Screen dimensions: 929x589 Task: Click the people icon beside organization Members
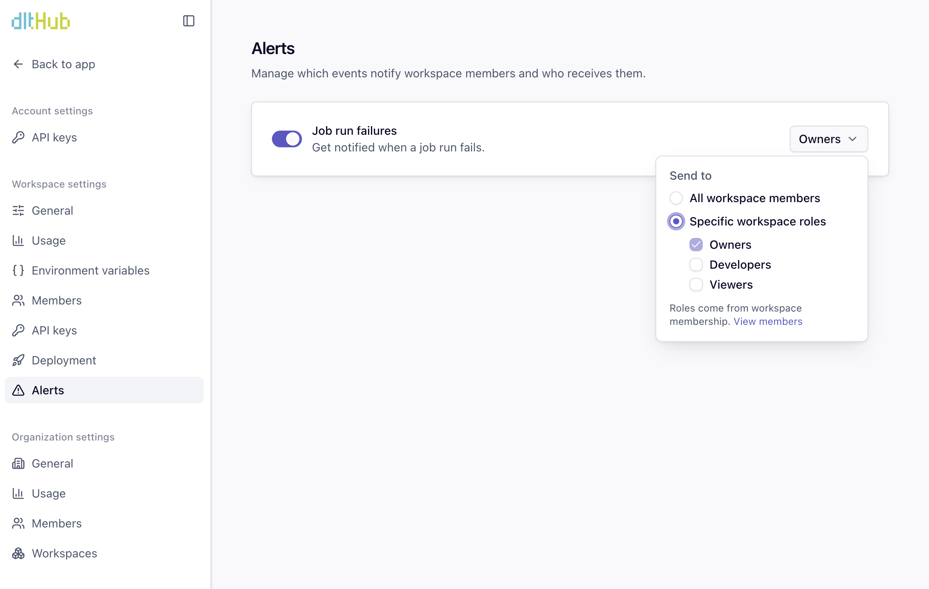(18, 523)
